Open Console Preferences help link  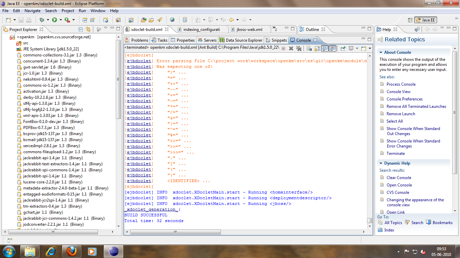404,99
